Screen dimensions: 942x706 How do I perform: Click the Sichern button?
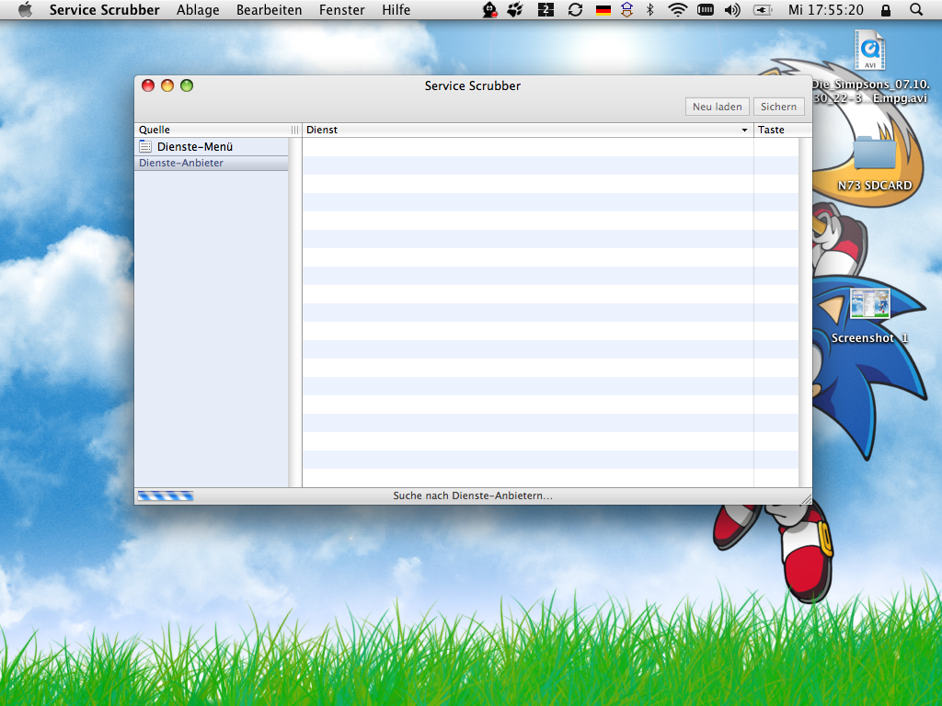778,107
